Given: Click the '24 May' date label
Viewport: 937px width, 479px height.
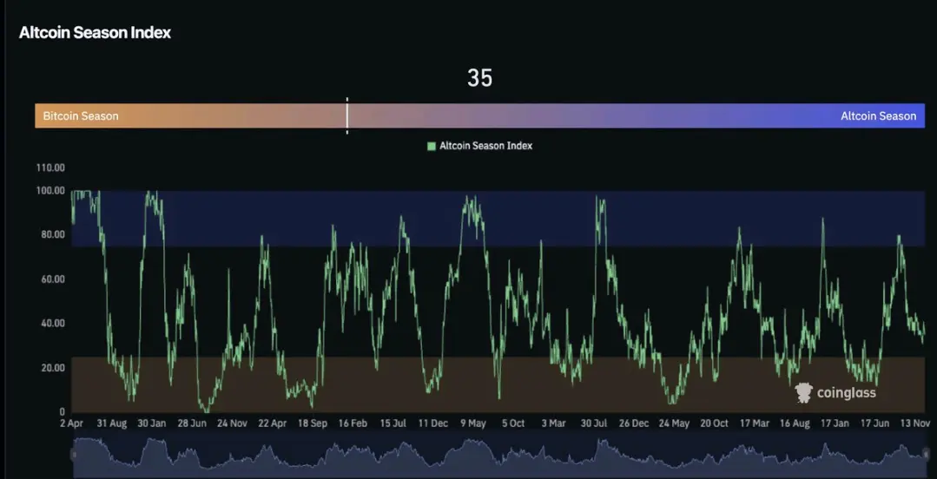Looking at the screenshot, I should [x=674, y=423].
